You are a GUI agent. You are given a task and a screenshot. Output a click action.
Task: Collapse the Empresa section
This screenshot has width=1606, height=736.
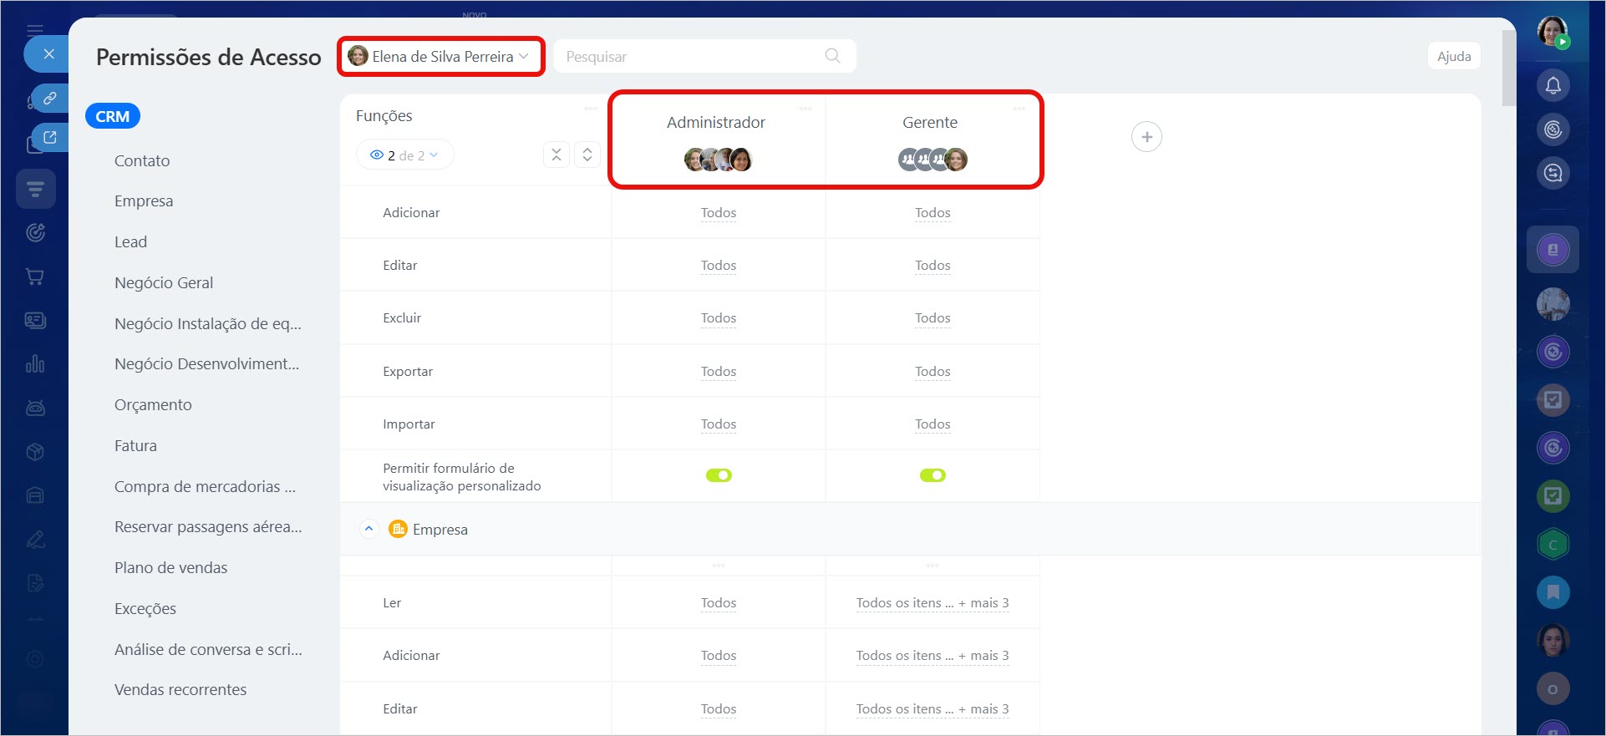coord(368,529)
